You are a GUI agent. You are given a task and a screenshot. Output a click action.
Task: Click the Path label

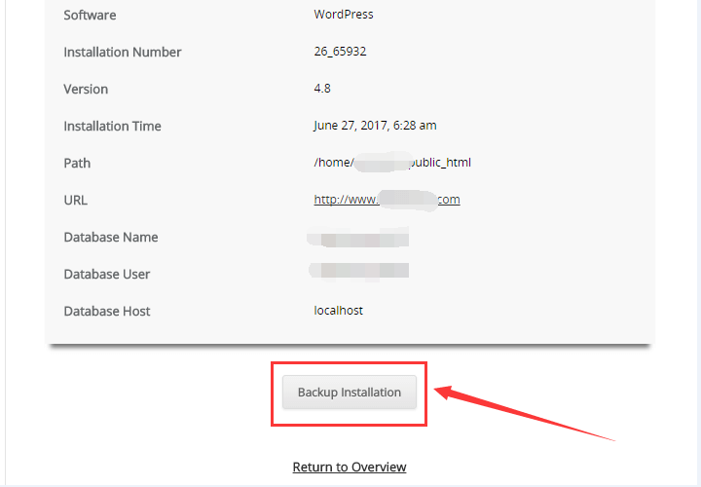(x=77, y=163)
